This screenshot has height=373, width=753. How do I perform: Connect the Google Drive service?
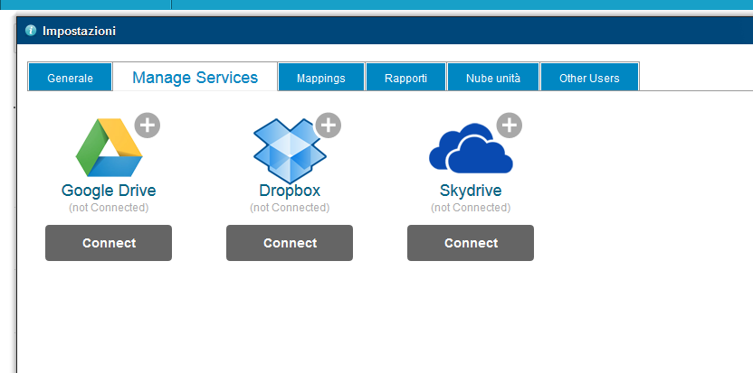109,243
